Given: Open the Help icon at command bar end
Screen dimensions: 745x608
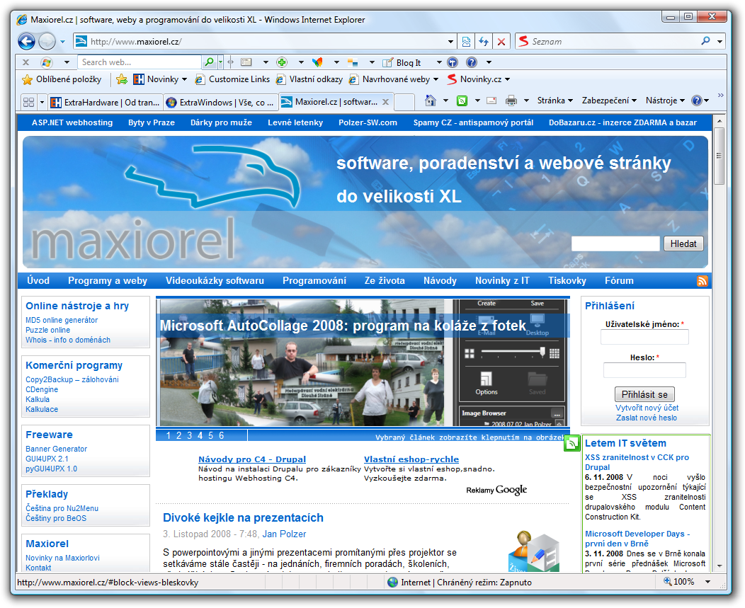Looking at the screenshot, I should click(x=697, y=101).
